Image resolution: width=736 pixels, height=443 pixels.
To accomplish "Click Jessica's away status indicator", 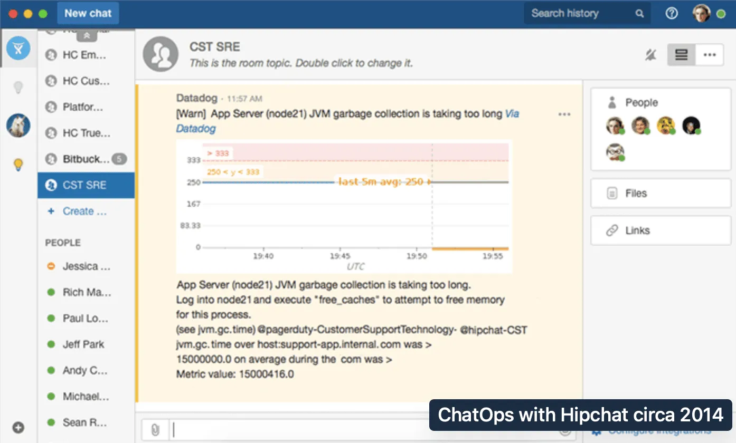I will pyautogui.click(x=51, y=266).
